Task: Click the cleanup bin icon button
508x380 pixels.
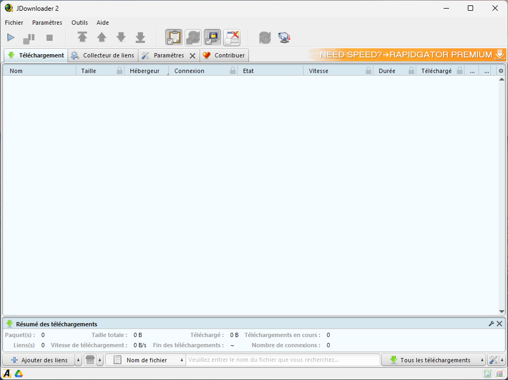Action: (90, 360)
